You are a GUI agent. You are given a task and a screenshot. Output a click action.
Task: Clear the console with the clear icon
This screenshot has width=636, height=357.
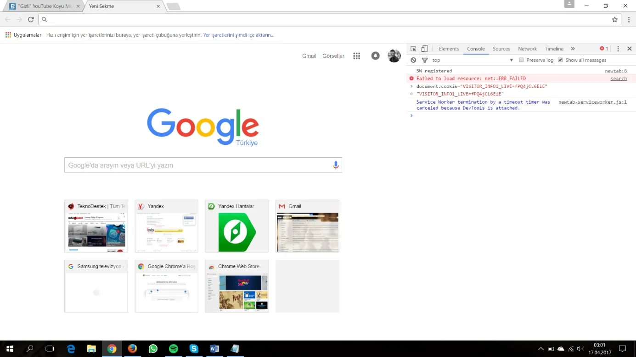point(413,60)
